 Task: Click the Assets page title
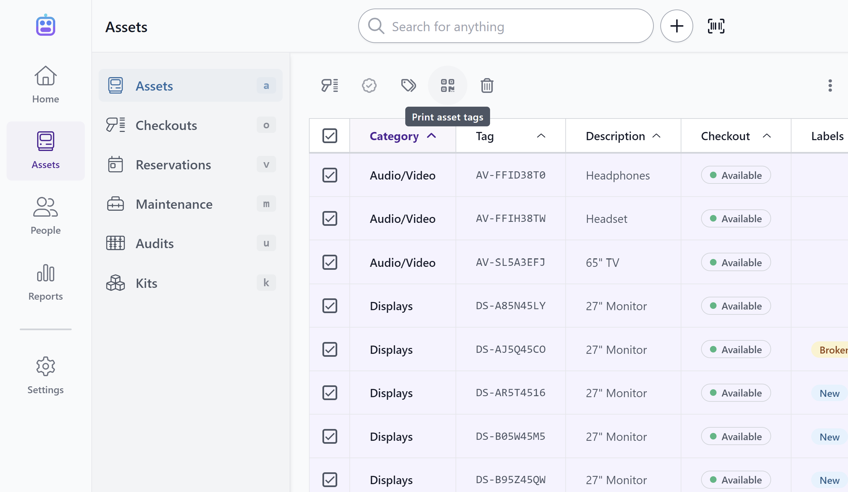pos(126,27)
